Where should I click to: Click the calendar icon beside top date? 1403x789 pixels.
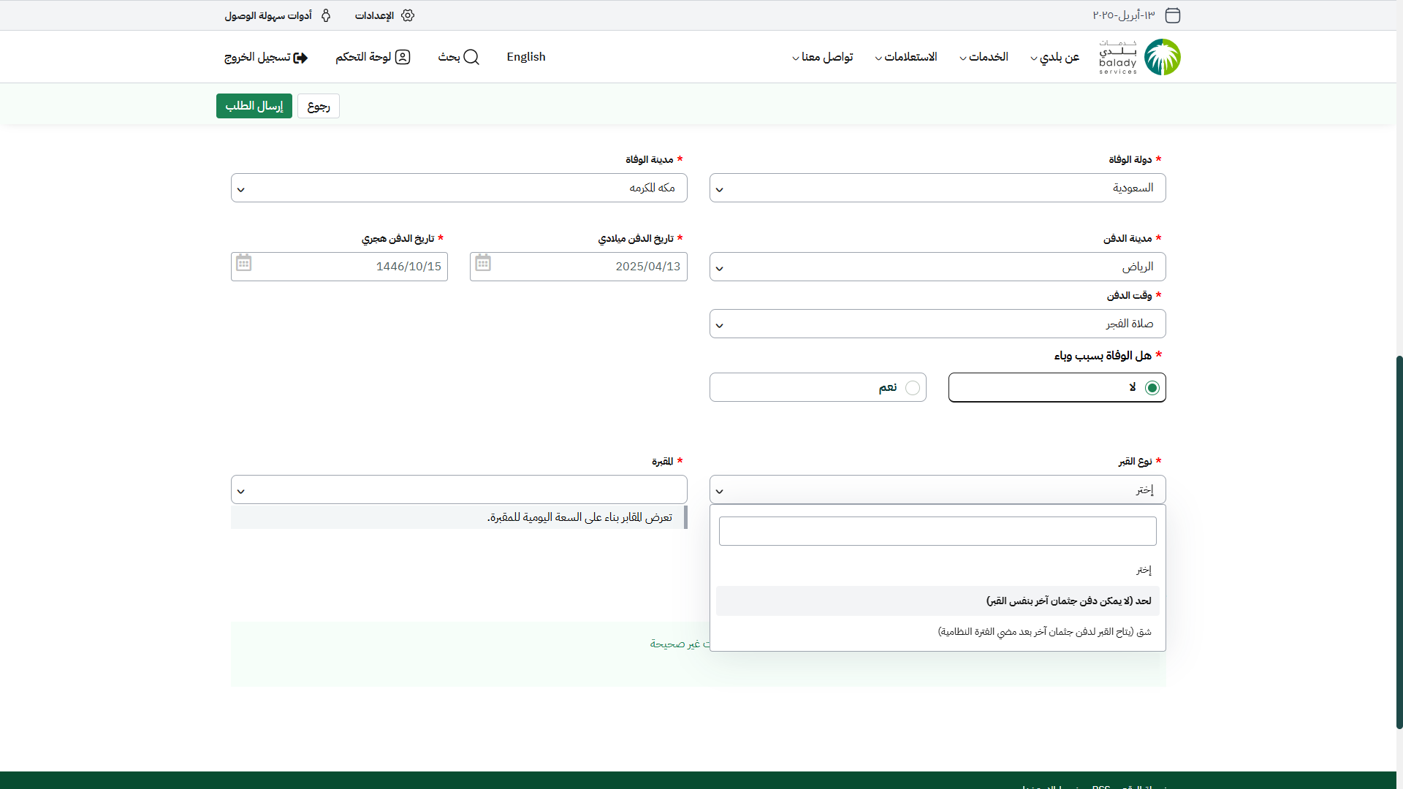tap(1173, 15)
